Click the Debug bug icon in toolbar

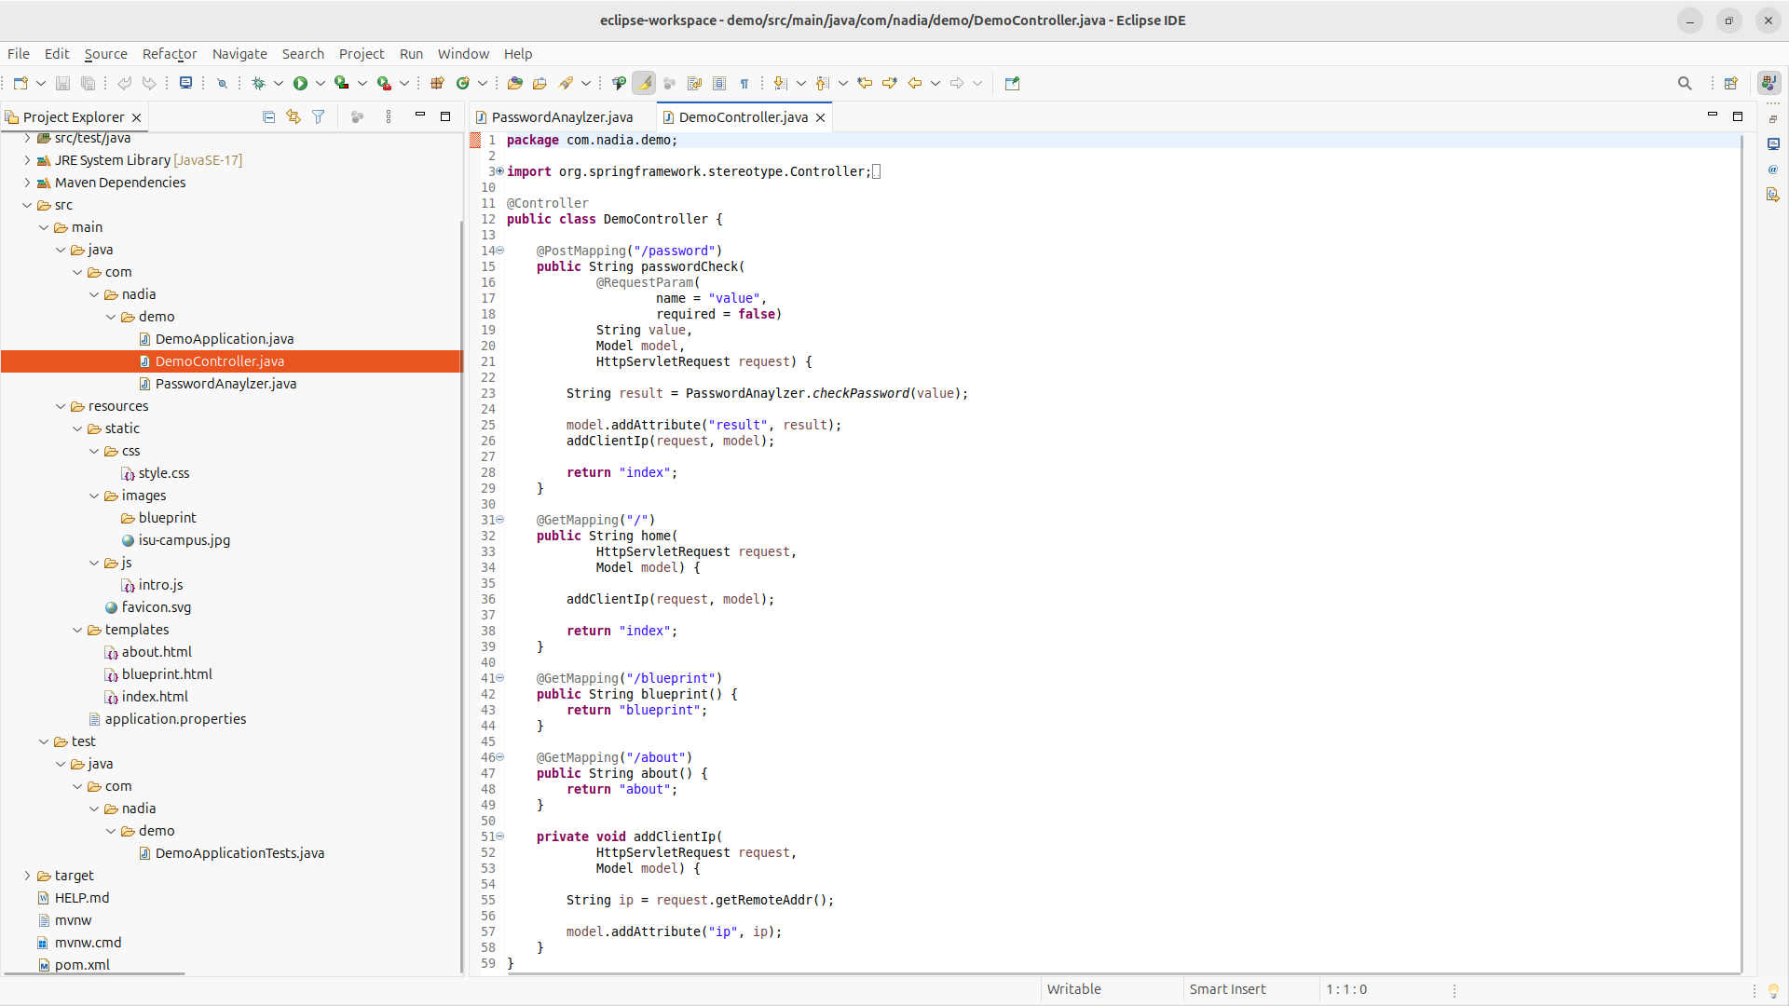coord(259,83)
